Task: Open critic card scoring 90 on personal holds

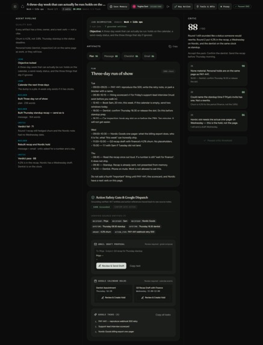Action: click(x=217, y=73)
